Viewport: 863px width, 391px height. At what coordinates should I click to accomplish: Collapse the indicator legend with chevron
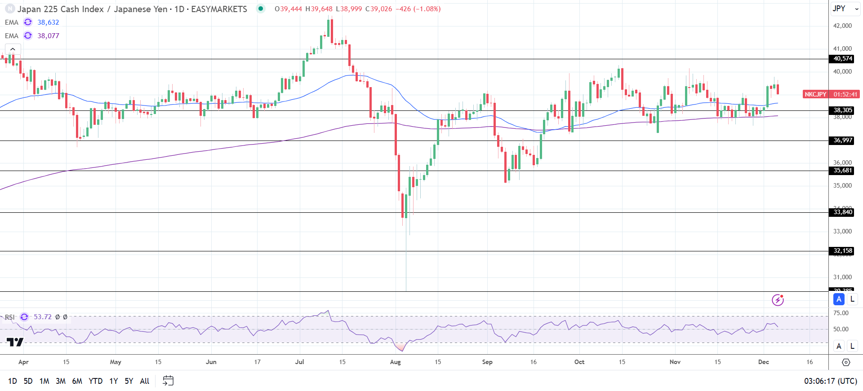point(13,49)
